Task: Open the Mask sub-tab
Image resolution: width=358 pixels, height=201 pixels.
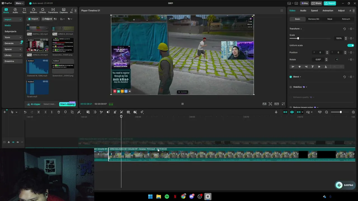Action: tap(330, 19)
